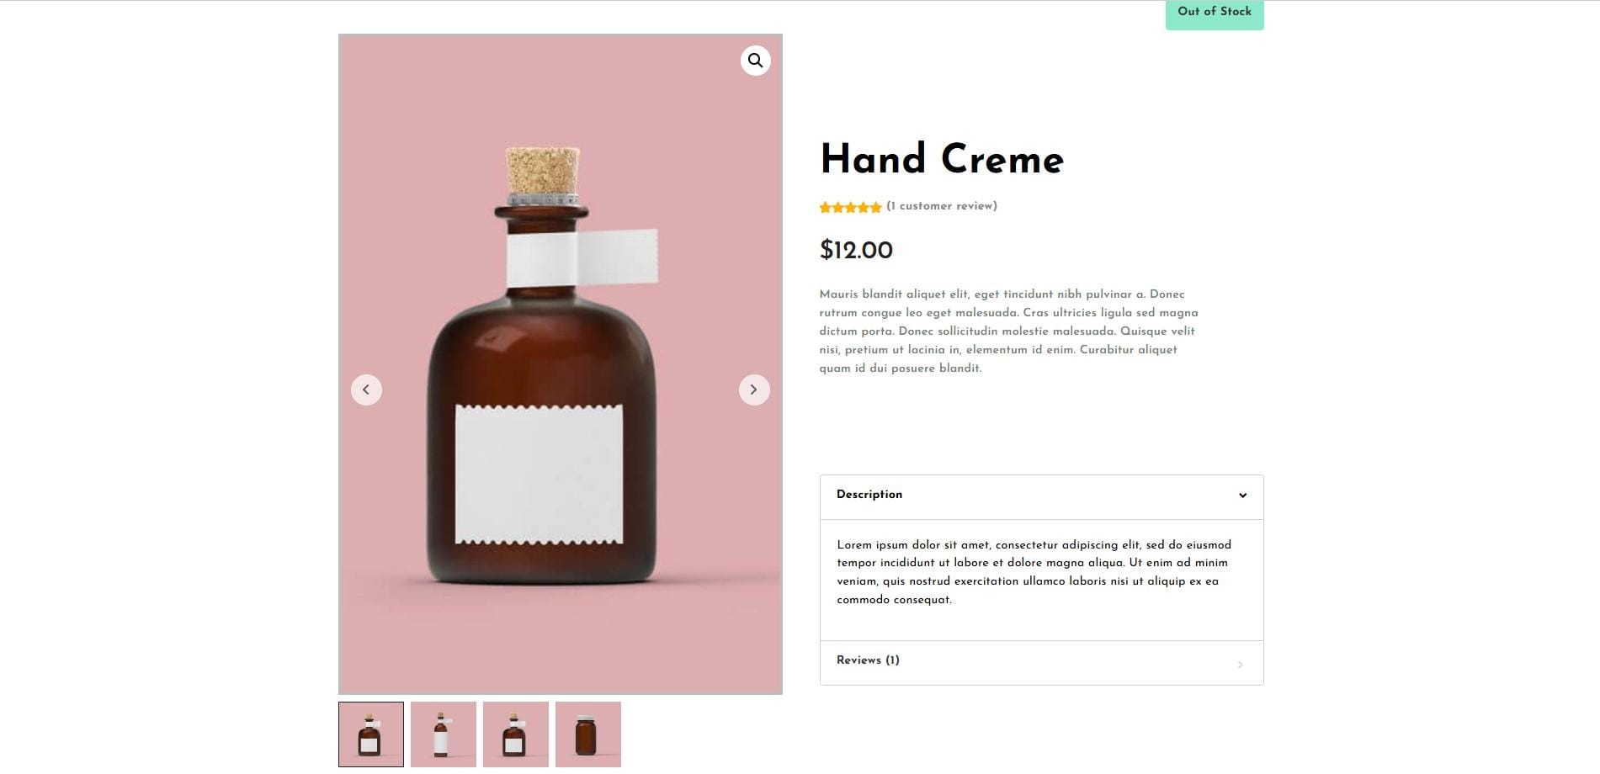Open the Description accordion header
The width and height of the screenshot is (1600, 774).
pyautogui.click(x=1041, y=496)
